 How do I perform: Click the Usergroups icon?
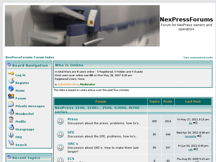(11, 127)
